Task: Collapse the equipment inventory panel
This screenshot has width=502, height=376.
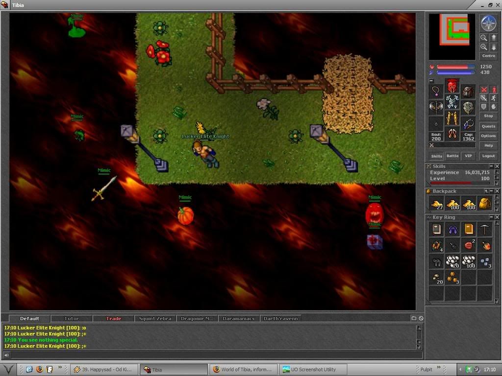Action: pos(431,81)
